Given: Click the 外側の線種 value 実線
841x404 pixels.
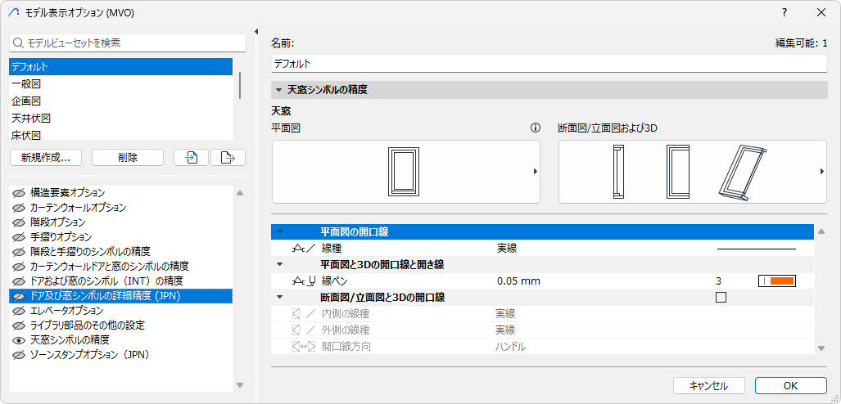Looking at the screenshot, I should click(505, 330).
